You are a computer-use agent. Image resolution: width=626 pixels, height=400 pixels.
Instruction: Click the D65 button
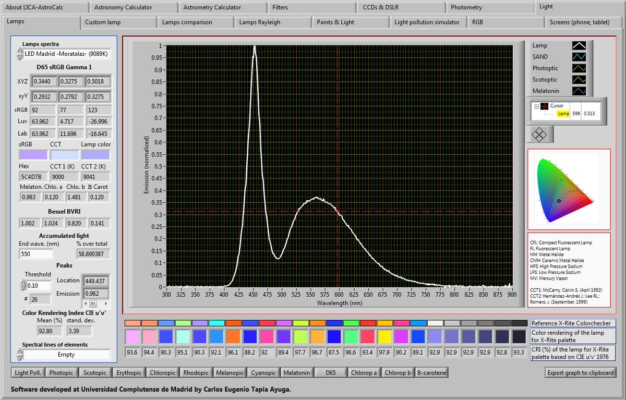(x=331, y=372)
